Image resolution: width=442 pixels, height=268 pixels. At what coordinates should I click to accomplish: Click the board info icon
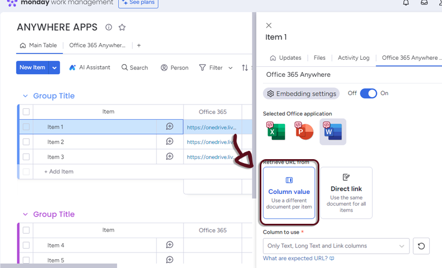108,28
